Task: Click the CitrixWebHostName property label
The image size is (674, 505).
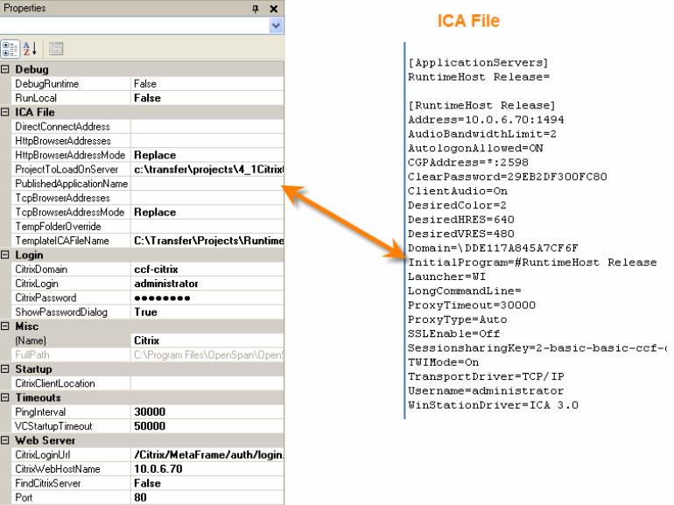Action: (58, 469)
